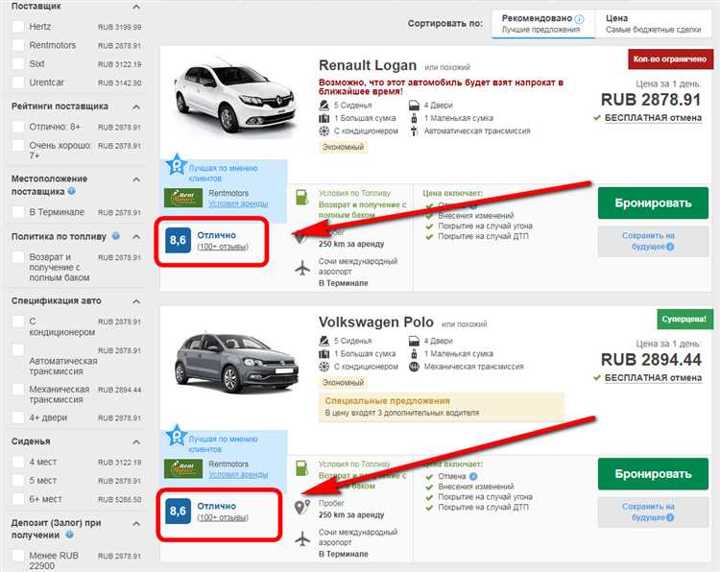Collapse the 'Поставщик' filter section chevron

pos(136,7)
